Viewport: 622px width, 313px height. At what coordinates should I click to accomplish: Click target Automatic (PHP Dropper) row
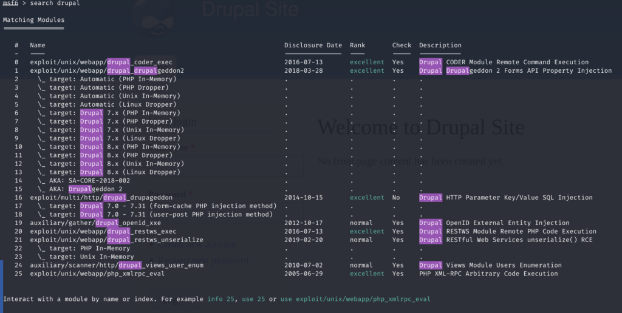[x=103, y=87]
